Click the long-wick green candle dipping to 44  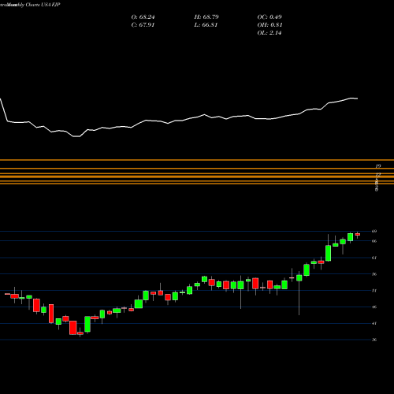point(299,278)
